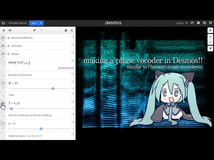Delete the Time: note row

click(x=73, y=94)
